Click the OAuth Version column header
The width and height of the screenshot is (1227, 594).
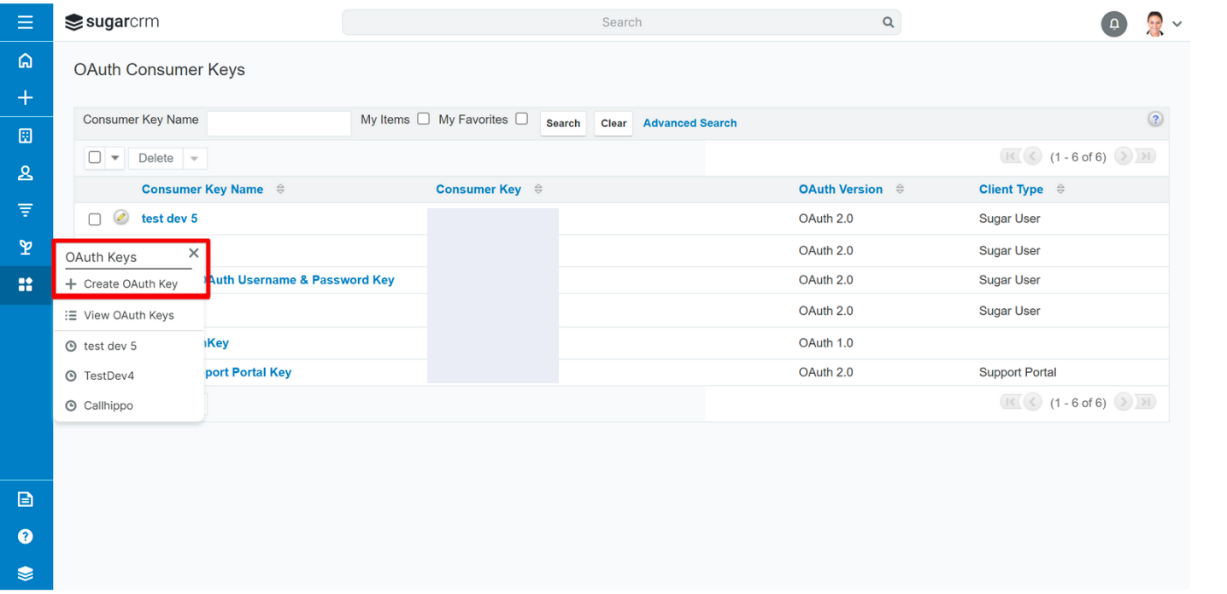click(x=841, y=189)
